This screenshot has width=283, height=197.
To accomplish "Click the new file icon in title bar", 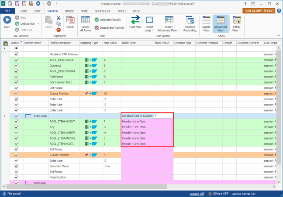I will pos(10,3).
